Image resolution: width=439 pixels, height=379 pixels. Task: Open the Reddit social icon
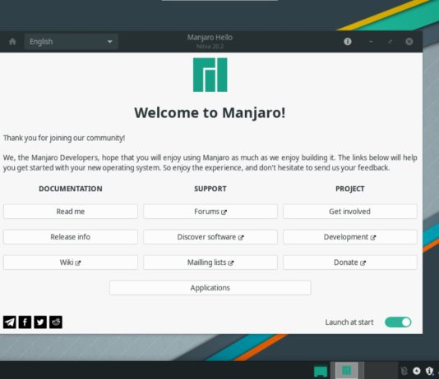tap(56, 322)
